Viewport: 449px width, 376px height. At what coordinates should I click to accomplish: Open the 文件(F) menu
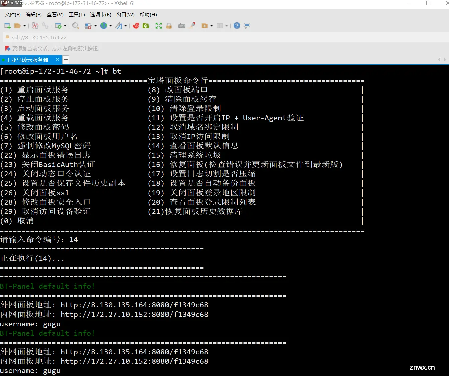pyautogui.click(x=13, y=15)
